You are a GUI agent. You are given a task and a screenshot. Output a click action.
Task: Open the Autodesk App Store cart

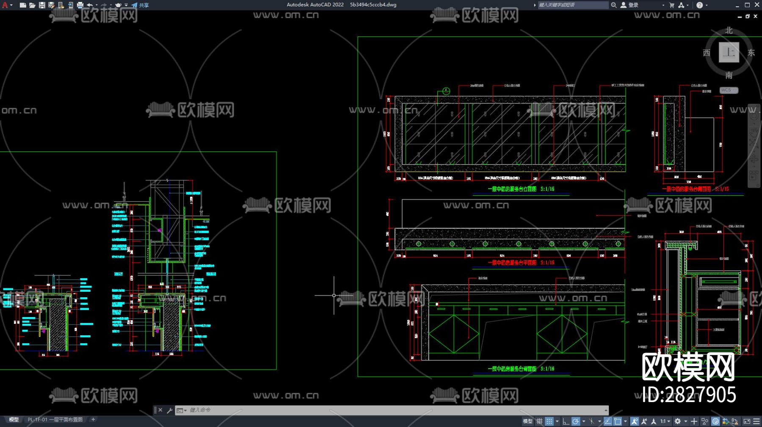tap(672, 5)
